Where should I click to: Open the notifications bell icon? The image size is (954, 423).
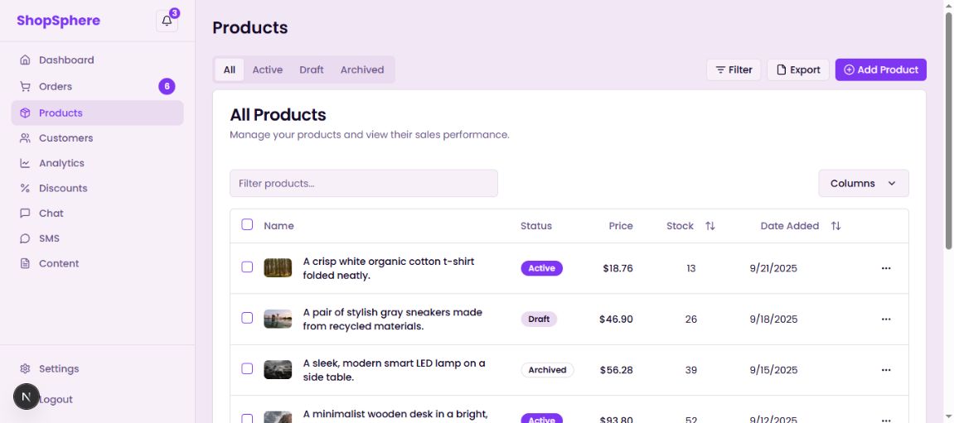coord(167,22)
